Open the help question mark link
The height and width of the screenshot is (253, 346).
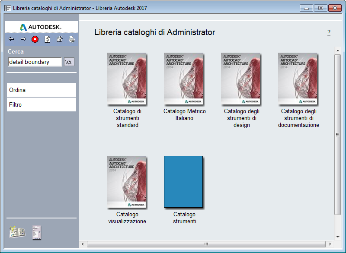(x=329, y=32)
